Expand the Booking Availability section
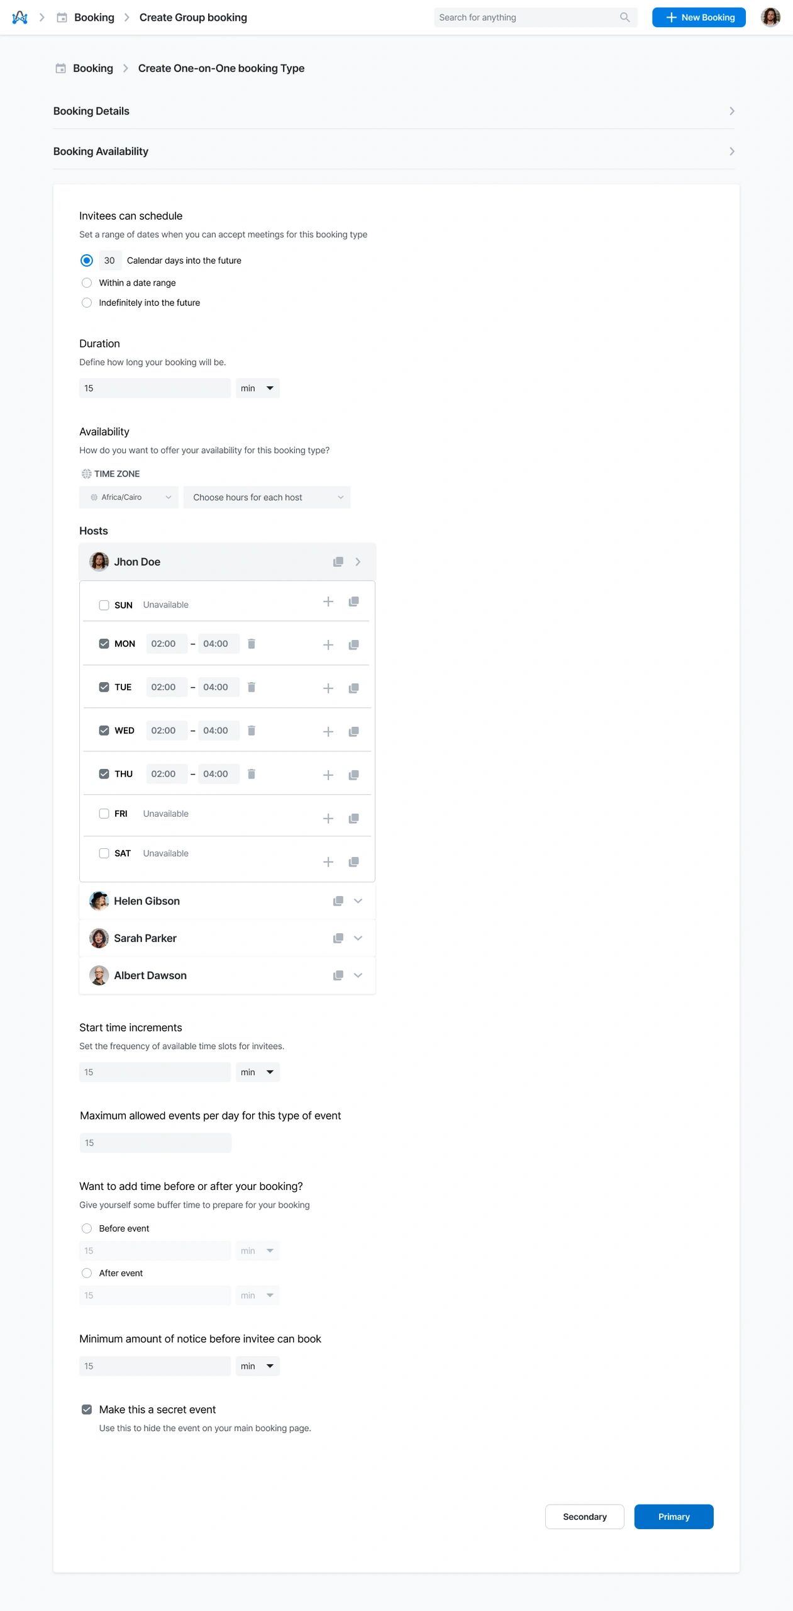The image size is (793, 1611). (731, 151)
